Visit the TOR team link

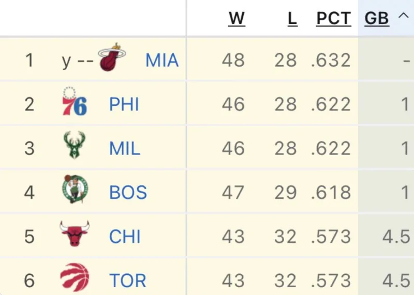[128, 280]
